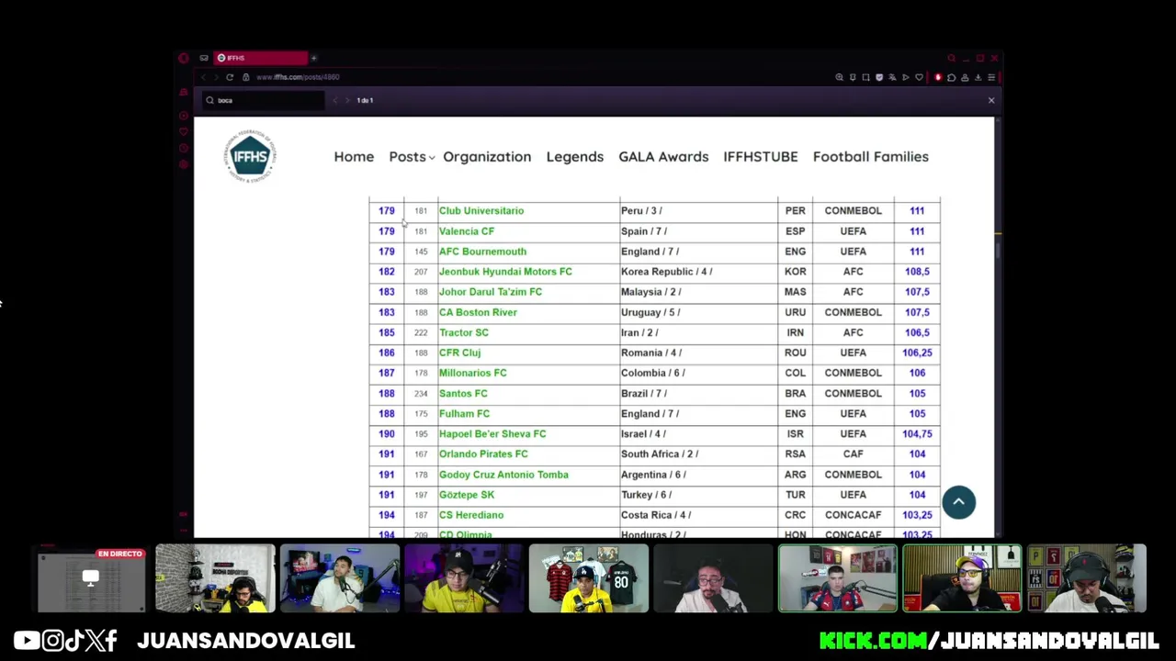Viewport: 1176px width, 661px height.
Task: Click the Club Universitario link
Action: 481,210
